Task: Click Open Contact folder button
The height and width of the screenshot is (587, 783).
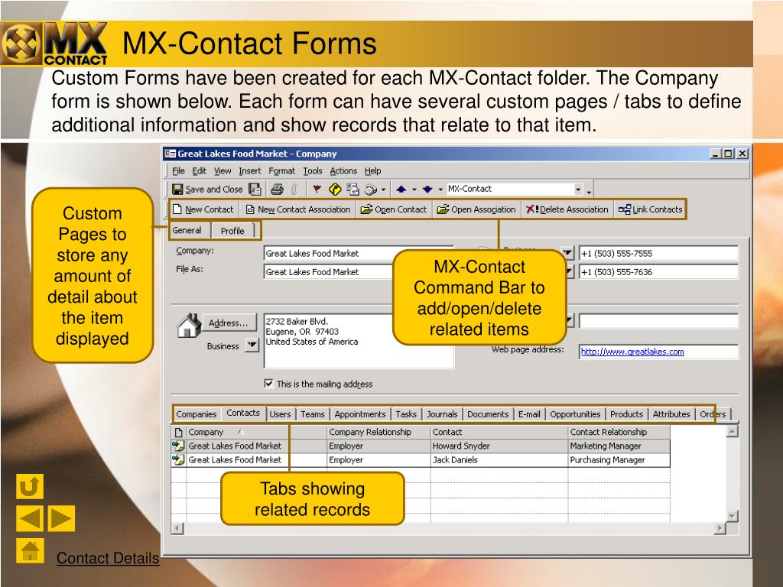Action: [x=394, y=209]
